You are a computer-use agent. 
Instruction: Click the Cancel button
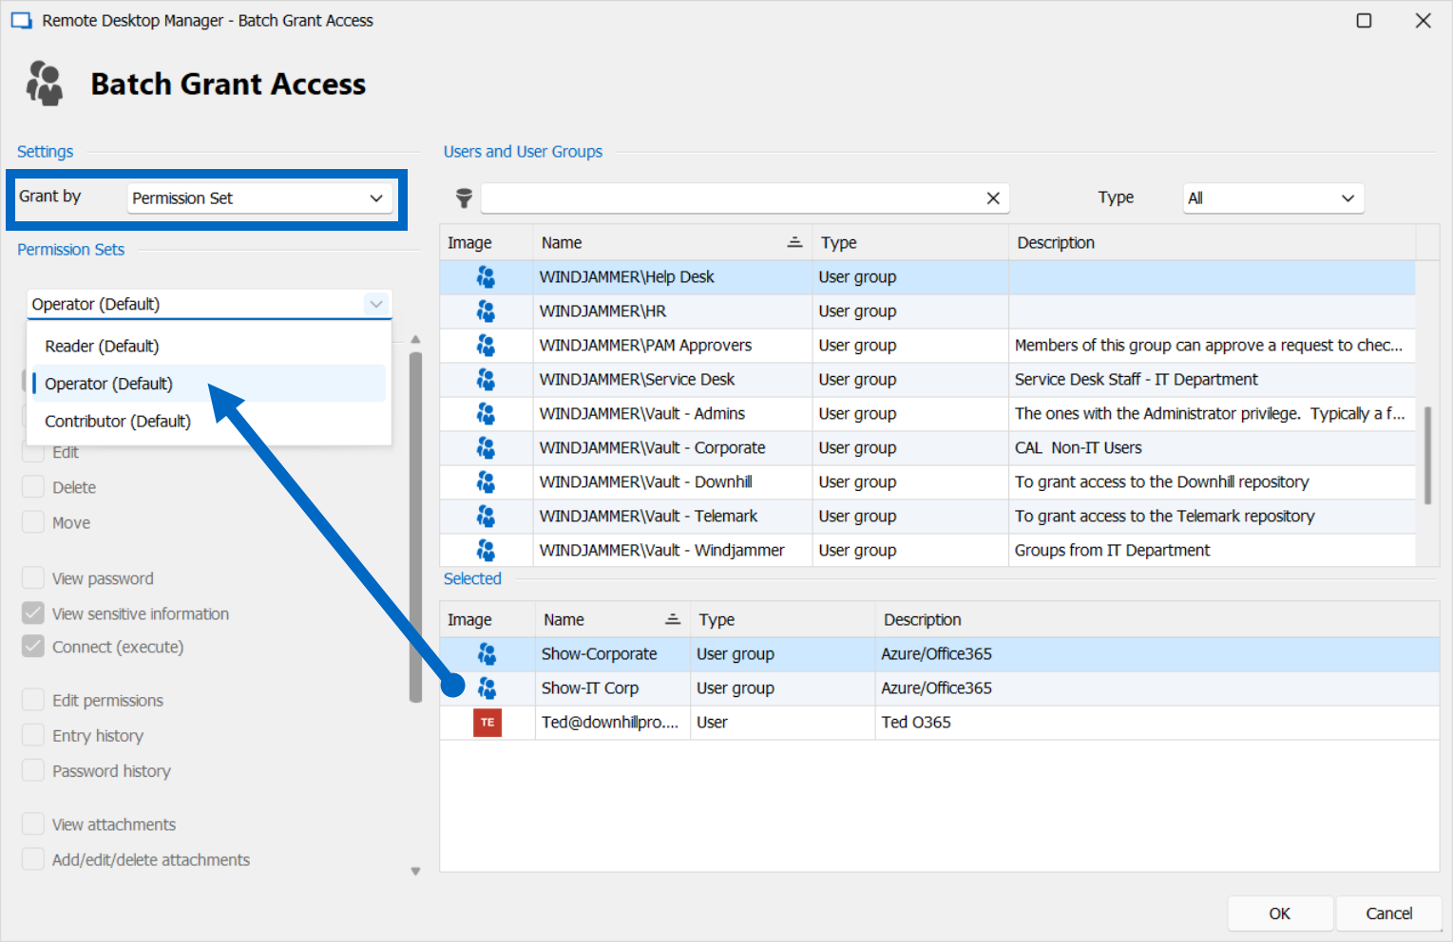point(1387,913)
